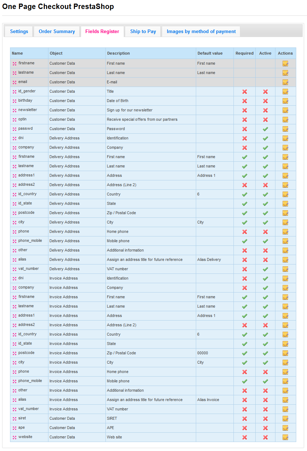Go to the Ship to Pay tab
Image resolution: width=307 pixels, height=451 pixels.
click(x=143, y=31)
